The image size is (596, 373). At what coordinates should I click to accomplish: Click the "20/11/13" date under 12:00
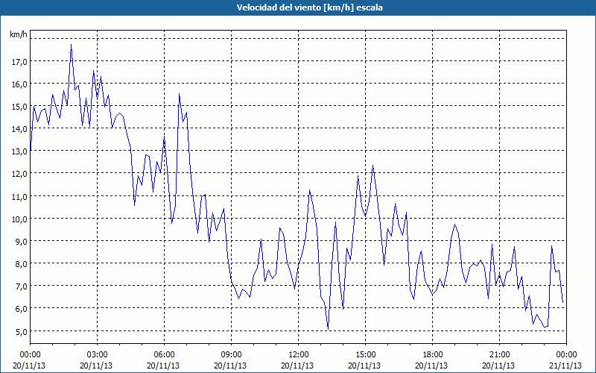point(297,366)
